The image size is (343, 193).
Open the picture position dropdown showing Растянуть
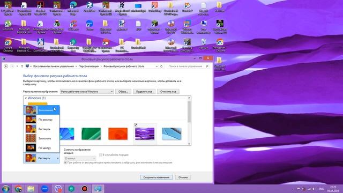pyautogui.click(x=41, y=158)
